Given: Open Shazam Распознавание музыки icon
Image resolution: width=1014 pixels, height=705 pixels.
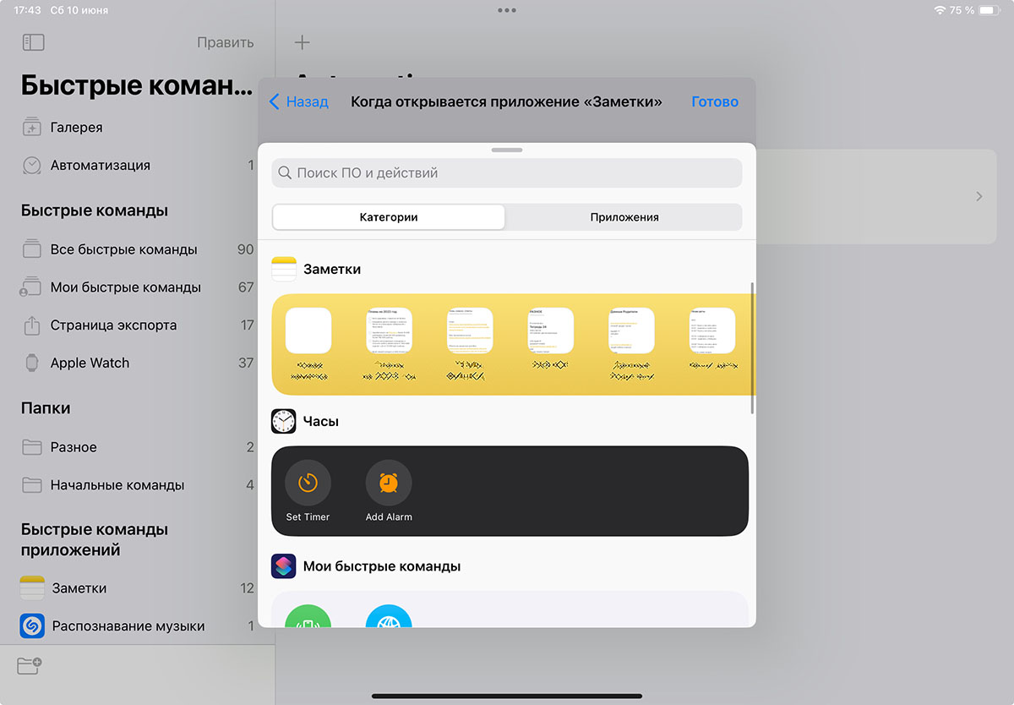Looking at the screenshot, I should (x=32, y=626).
